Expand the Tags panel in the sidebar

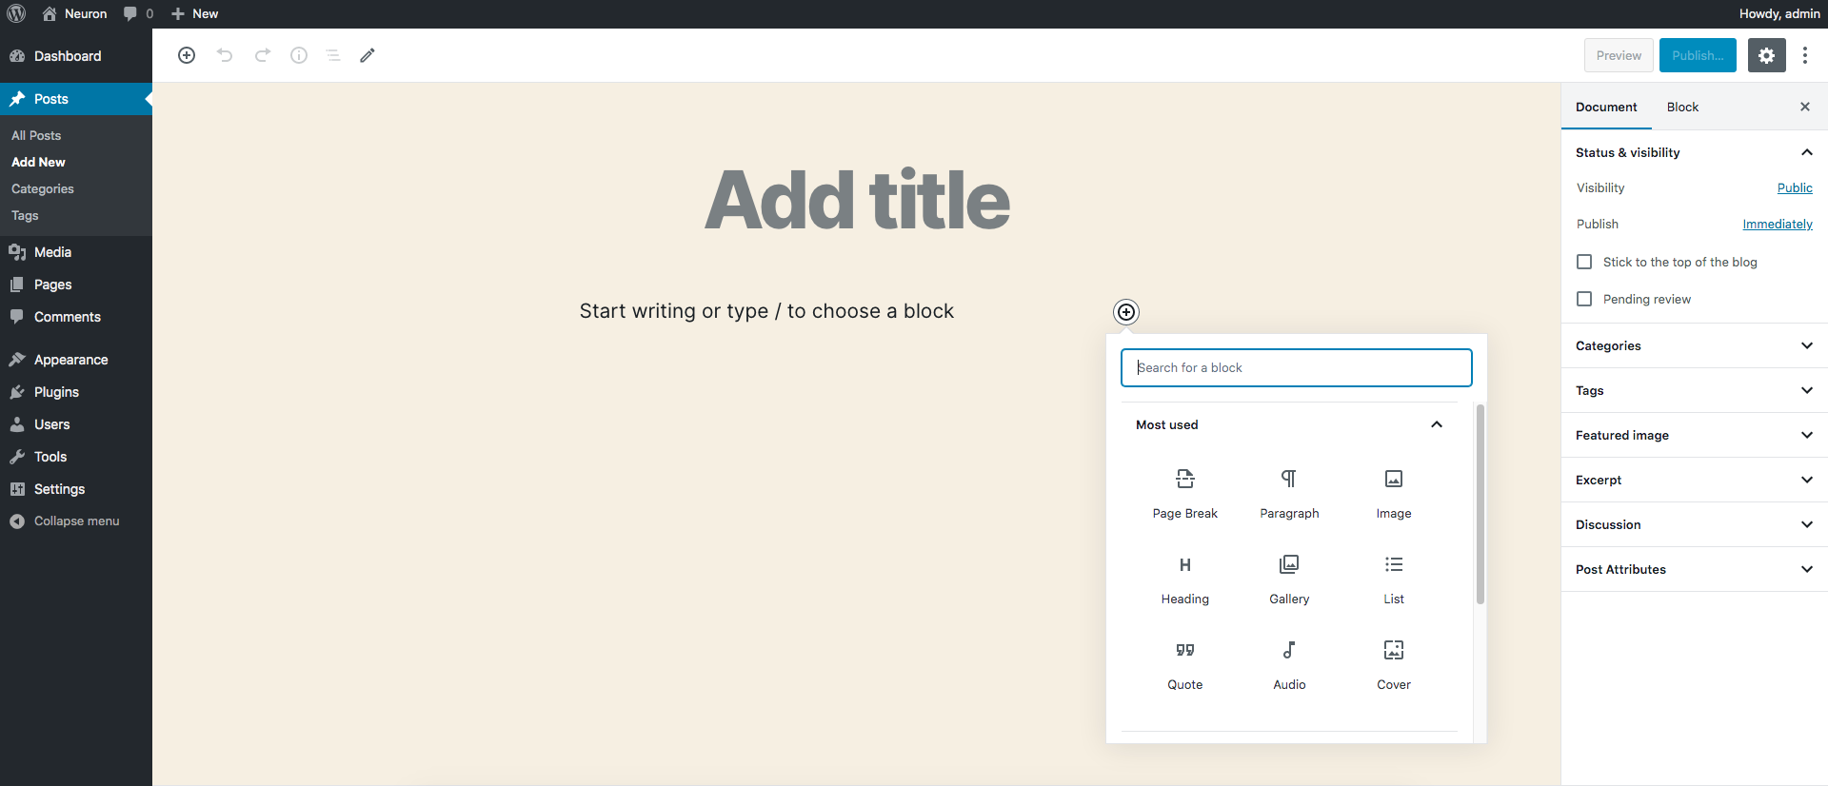coord(1695,390)
